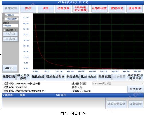Switch to the 误差曲线数据 tab
This screenshot has width=144, height=116.
(55, 77)
